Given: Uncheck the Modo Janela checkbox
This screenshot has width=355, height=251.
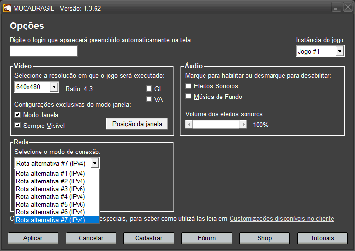Looking at the screenshot, I should pos(18,115).
